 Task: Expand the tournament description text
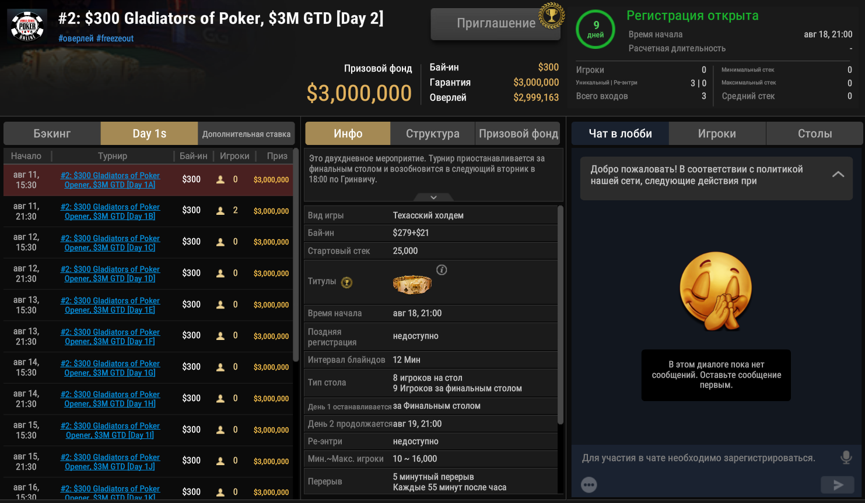[x=433, y=197]
